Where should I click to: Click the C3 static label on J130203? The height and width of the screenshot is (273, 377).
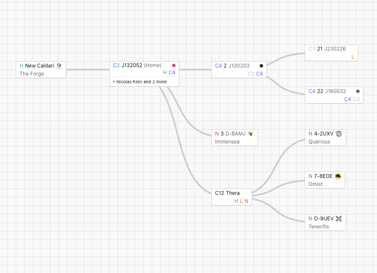tap(251, 74)
